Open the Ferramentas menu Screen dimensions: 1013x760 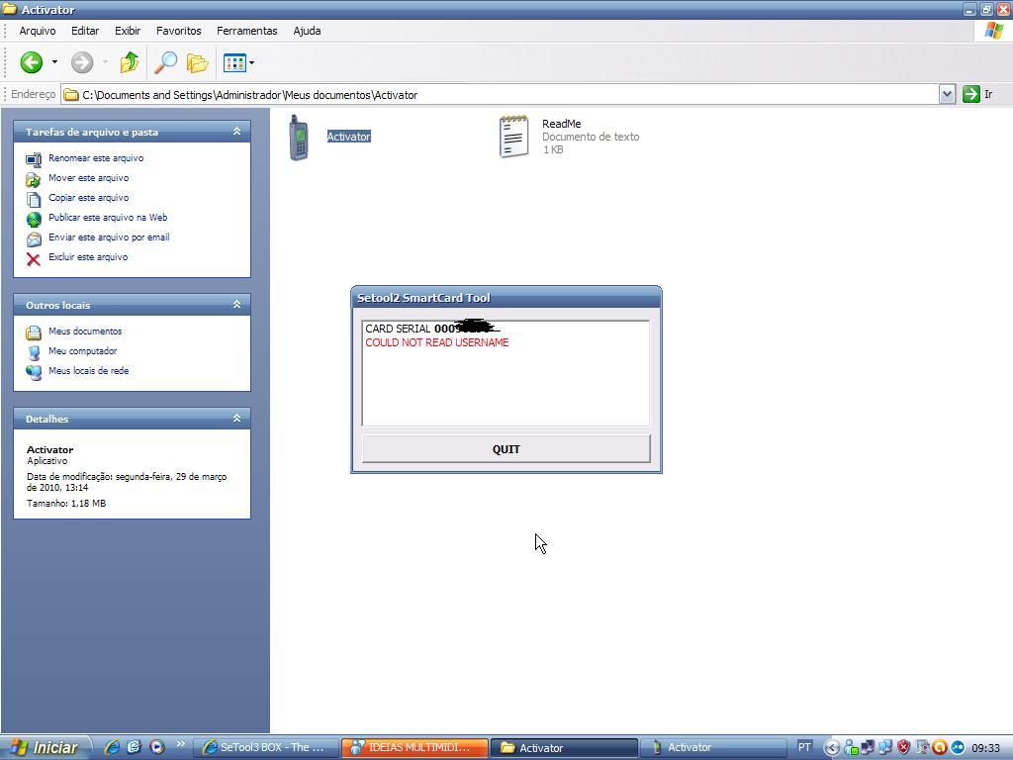click(246, 31)
